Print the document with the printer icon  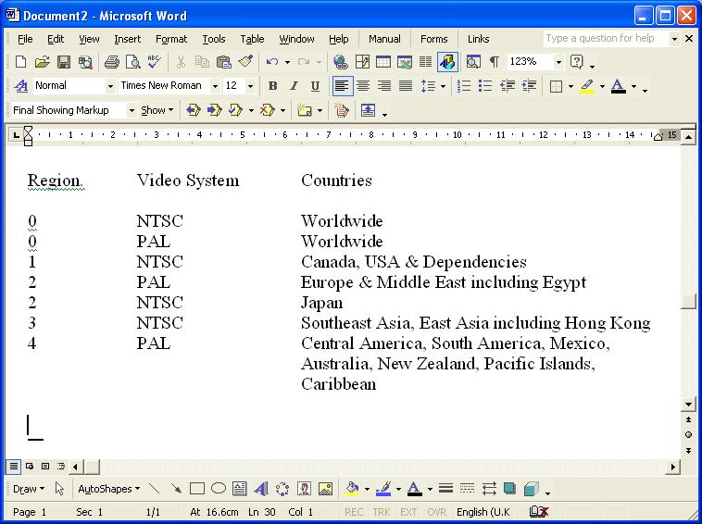111,62
